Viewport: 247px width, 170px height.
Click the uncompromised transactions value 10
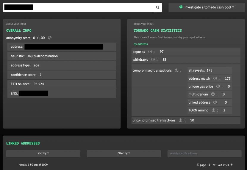(192, 120)
